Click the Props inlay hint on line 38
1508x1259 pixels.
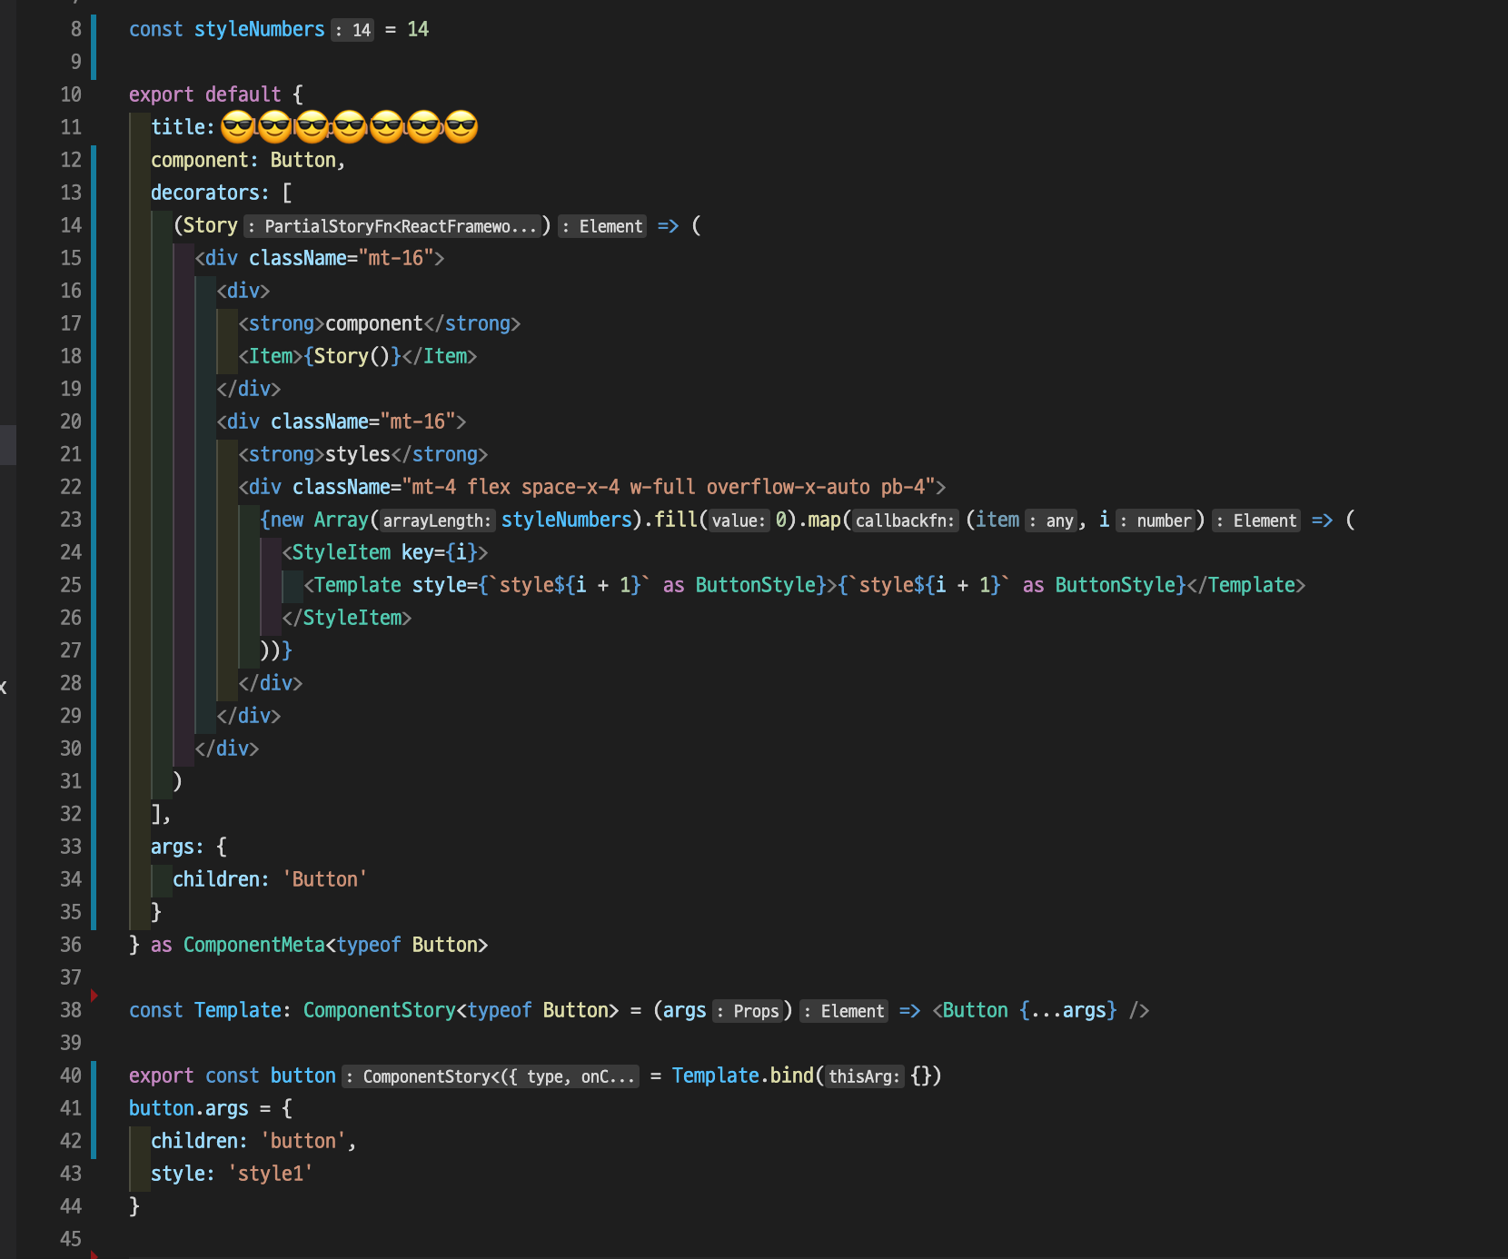point(747,1011)
